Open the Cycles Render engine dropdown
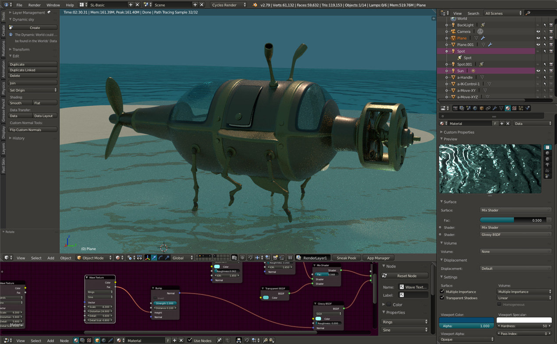This screenshot has height=344, width=557. pyautogui.click(x=229, y=5)
